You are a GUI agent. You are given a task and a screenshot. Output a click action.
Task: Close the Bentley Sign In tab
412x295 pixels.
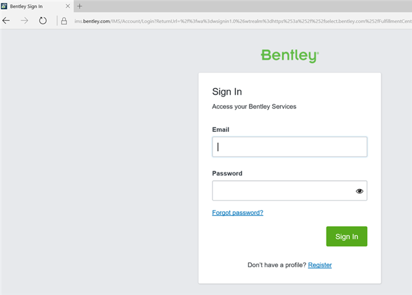pyautogui.click(x=67, y=6)
